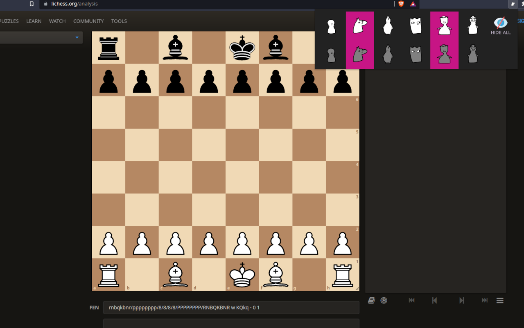Click the black rook icon in the panel

416,53
